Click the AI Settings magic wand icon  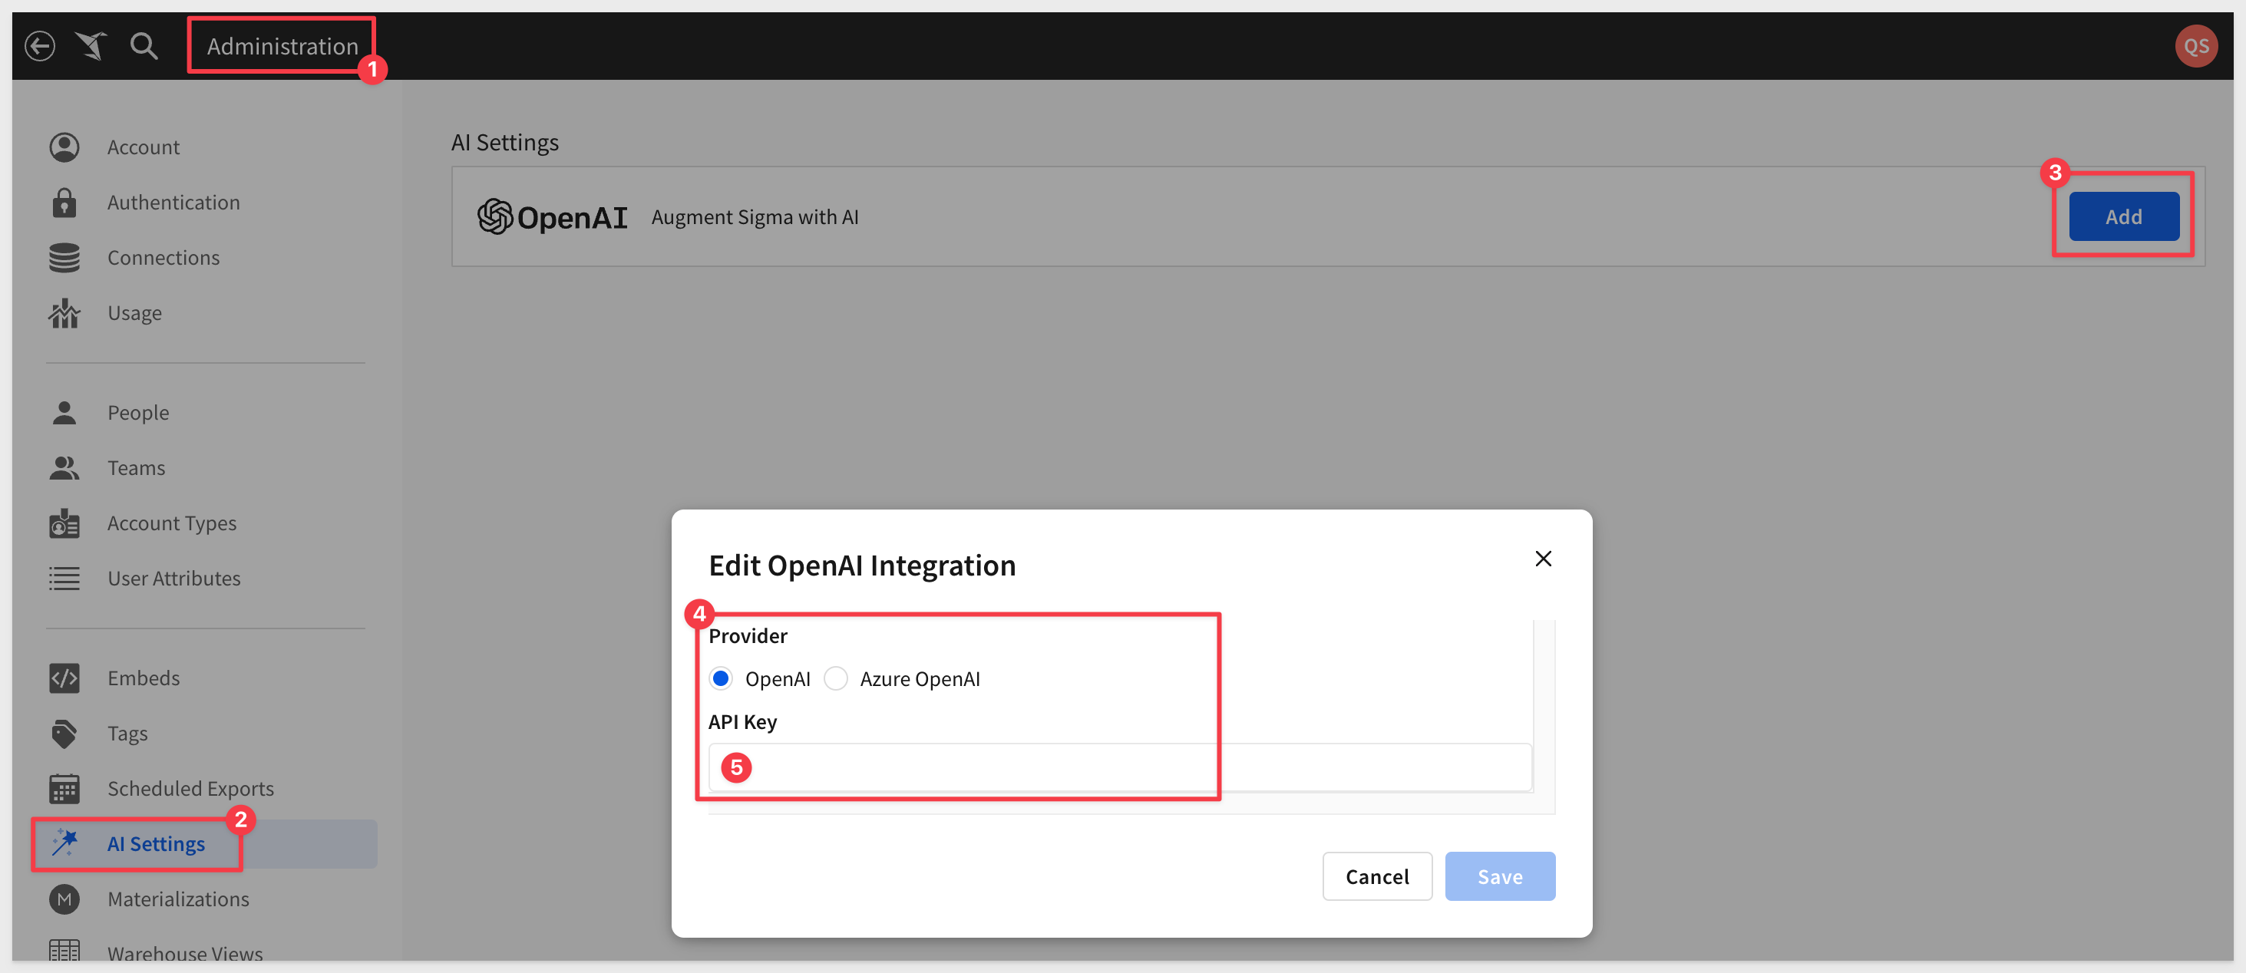point(64,843)
